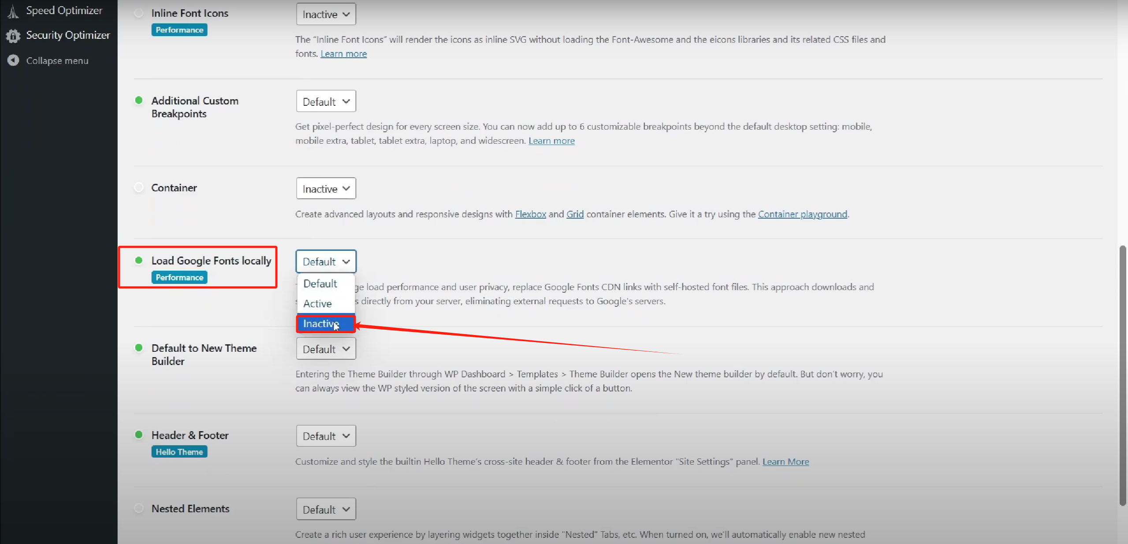
Task: Click grey status dot beside Nested Elements
Action: [139, 508]
